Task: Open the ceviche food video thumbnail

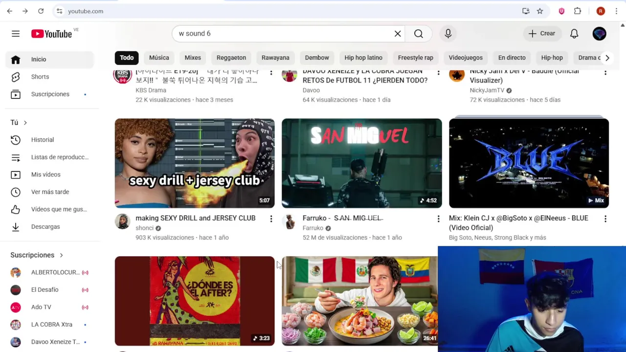Action: tap(359, 301)
